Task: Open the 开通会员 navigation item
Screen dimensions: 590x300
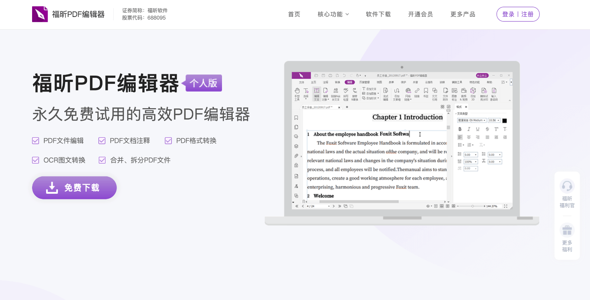Action: [421, 14]
